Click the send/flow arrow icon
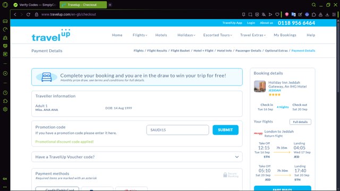The image size is (340, 191). coord(270,14)
